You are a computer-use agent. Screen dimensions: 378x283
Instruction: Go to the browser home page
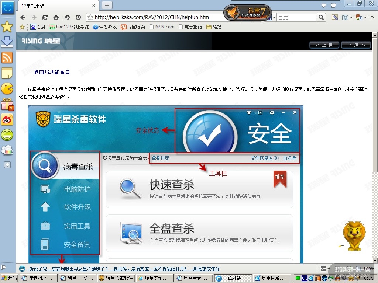pos(56,17)
